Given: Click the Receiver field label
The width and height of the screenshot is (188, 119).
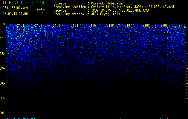Looking at the screenshot, I should tap(61, 10).
